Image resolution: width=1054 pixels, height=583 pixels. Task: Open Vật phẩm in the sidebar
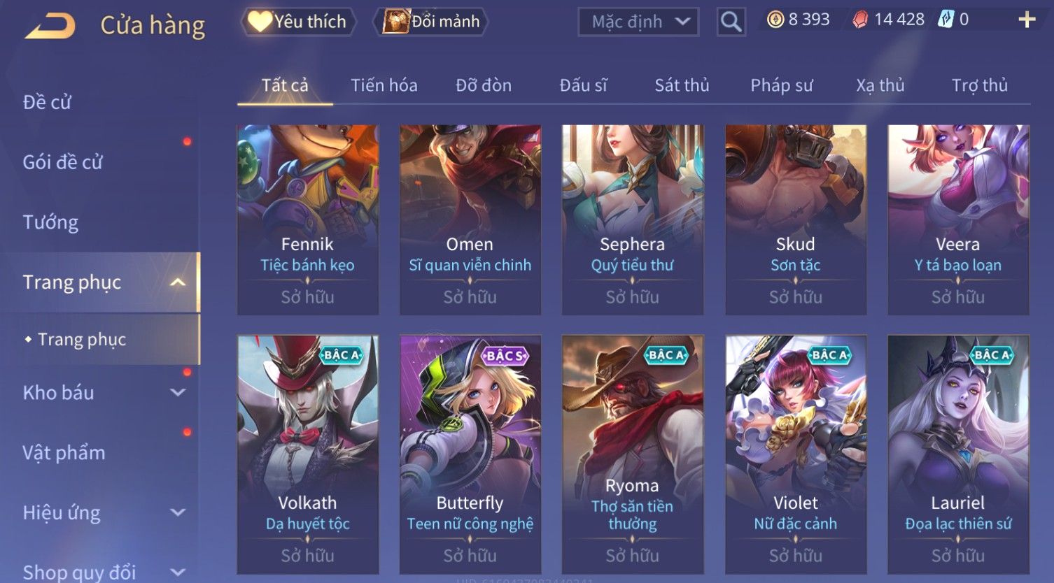(64, 453)
